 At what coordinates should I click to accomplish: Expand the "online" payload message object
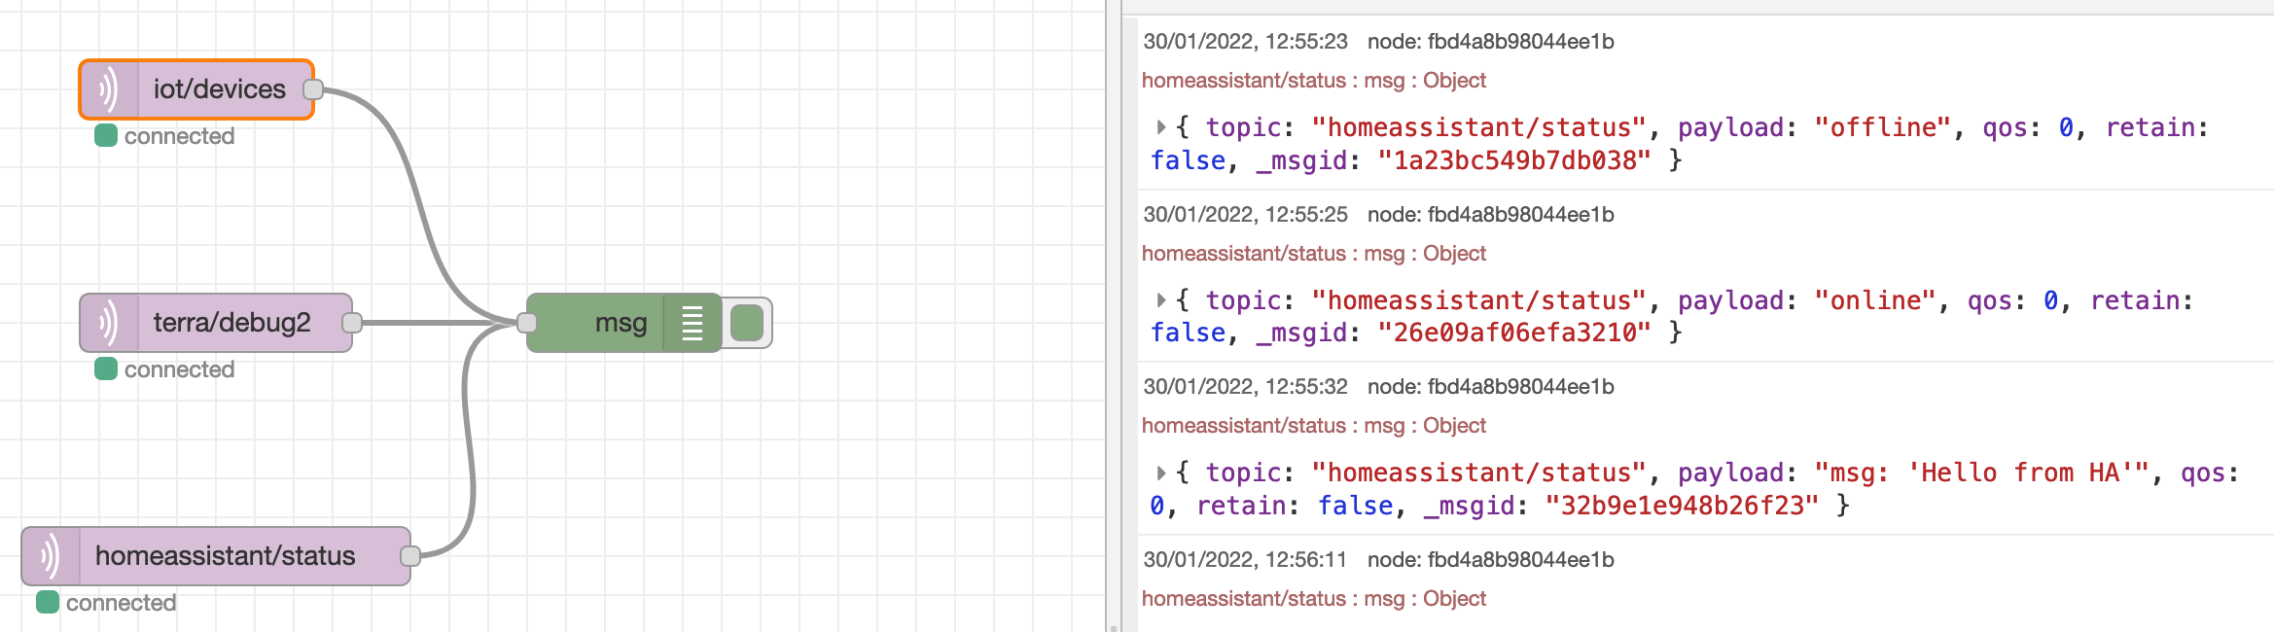point(1160,300)
